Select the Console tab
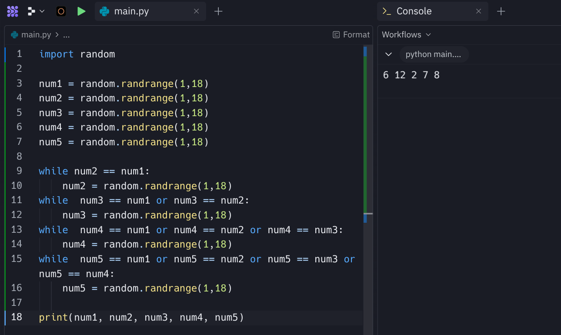The width and height of the screenshot is (561, 335). point(414,11)
